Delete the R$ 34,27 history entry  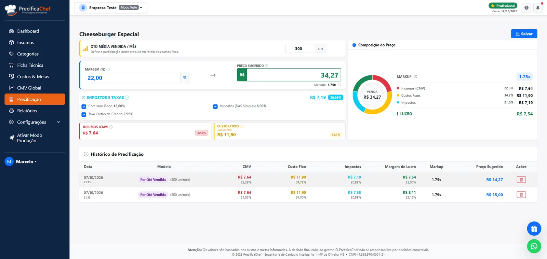[x=521, y=179]
